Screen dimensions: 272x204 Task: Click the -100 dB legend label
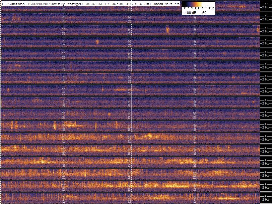tap(190, 12)
